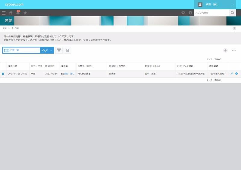This screenshot has width=241, height=170.
Task: Open notifications bell with 13 badge
Action: click(18, 13)
